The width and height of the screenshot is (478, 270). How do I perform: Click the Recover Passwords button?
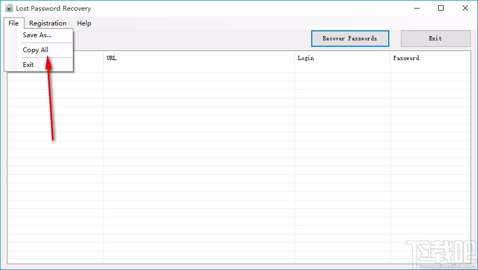[350, 38]
